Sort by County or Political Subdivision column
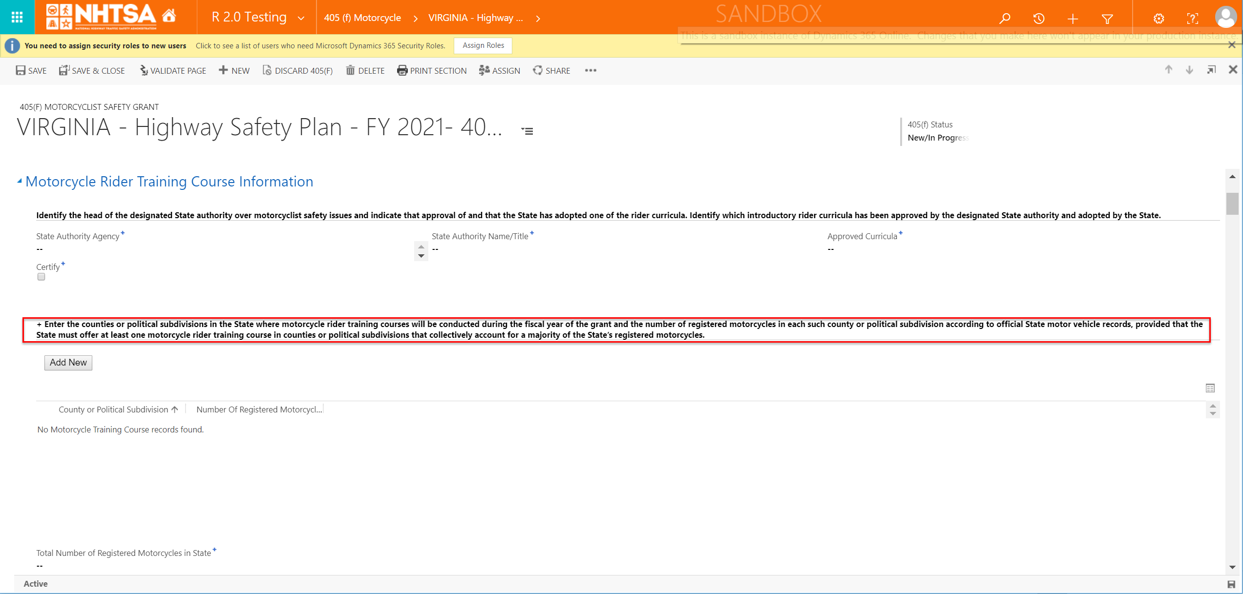Image resolution: width=1243 pixels, height=594 pixels. pyautogui.click(x=113, y=410)
